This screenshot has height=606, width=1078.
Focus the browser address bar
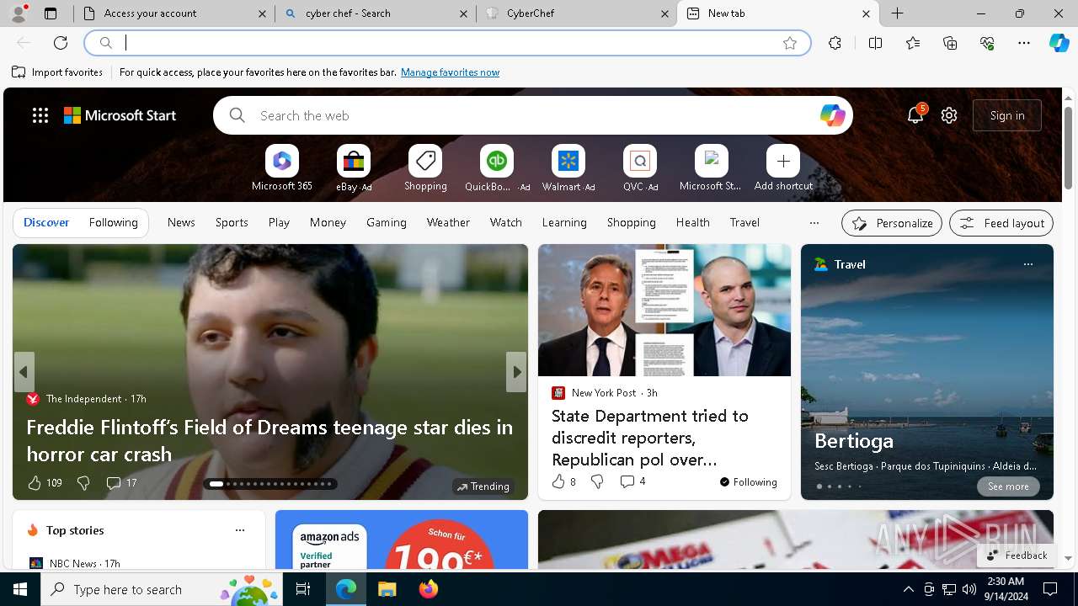[x=447, y=43]
